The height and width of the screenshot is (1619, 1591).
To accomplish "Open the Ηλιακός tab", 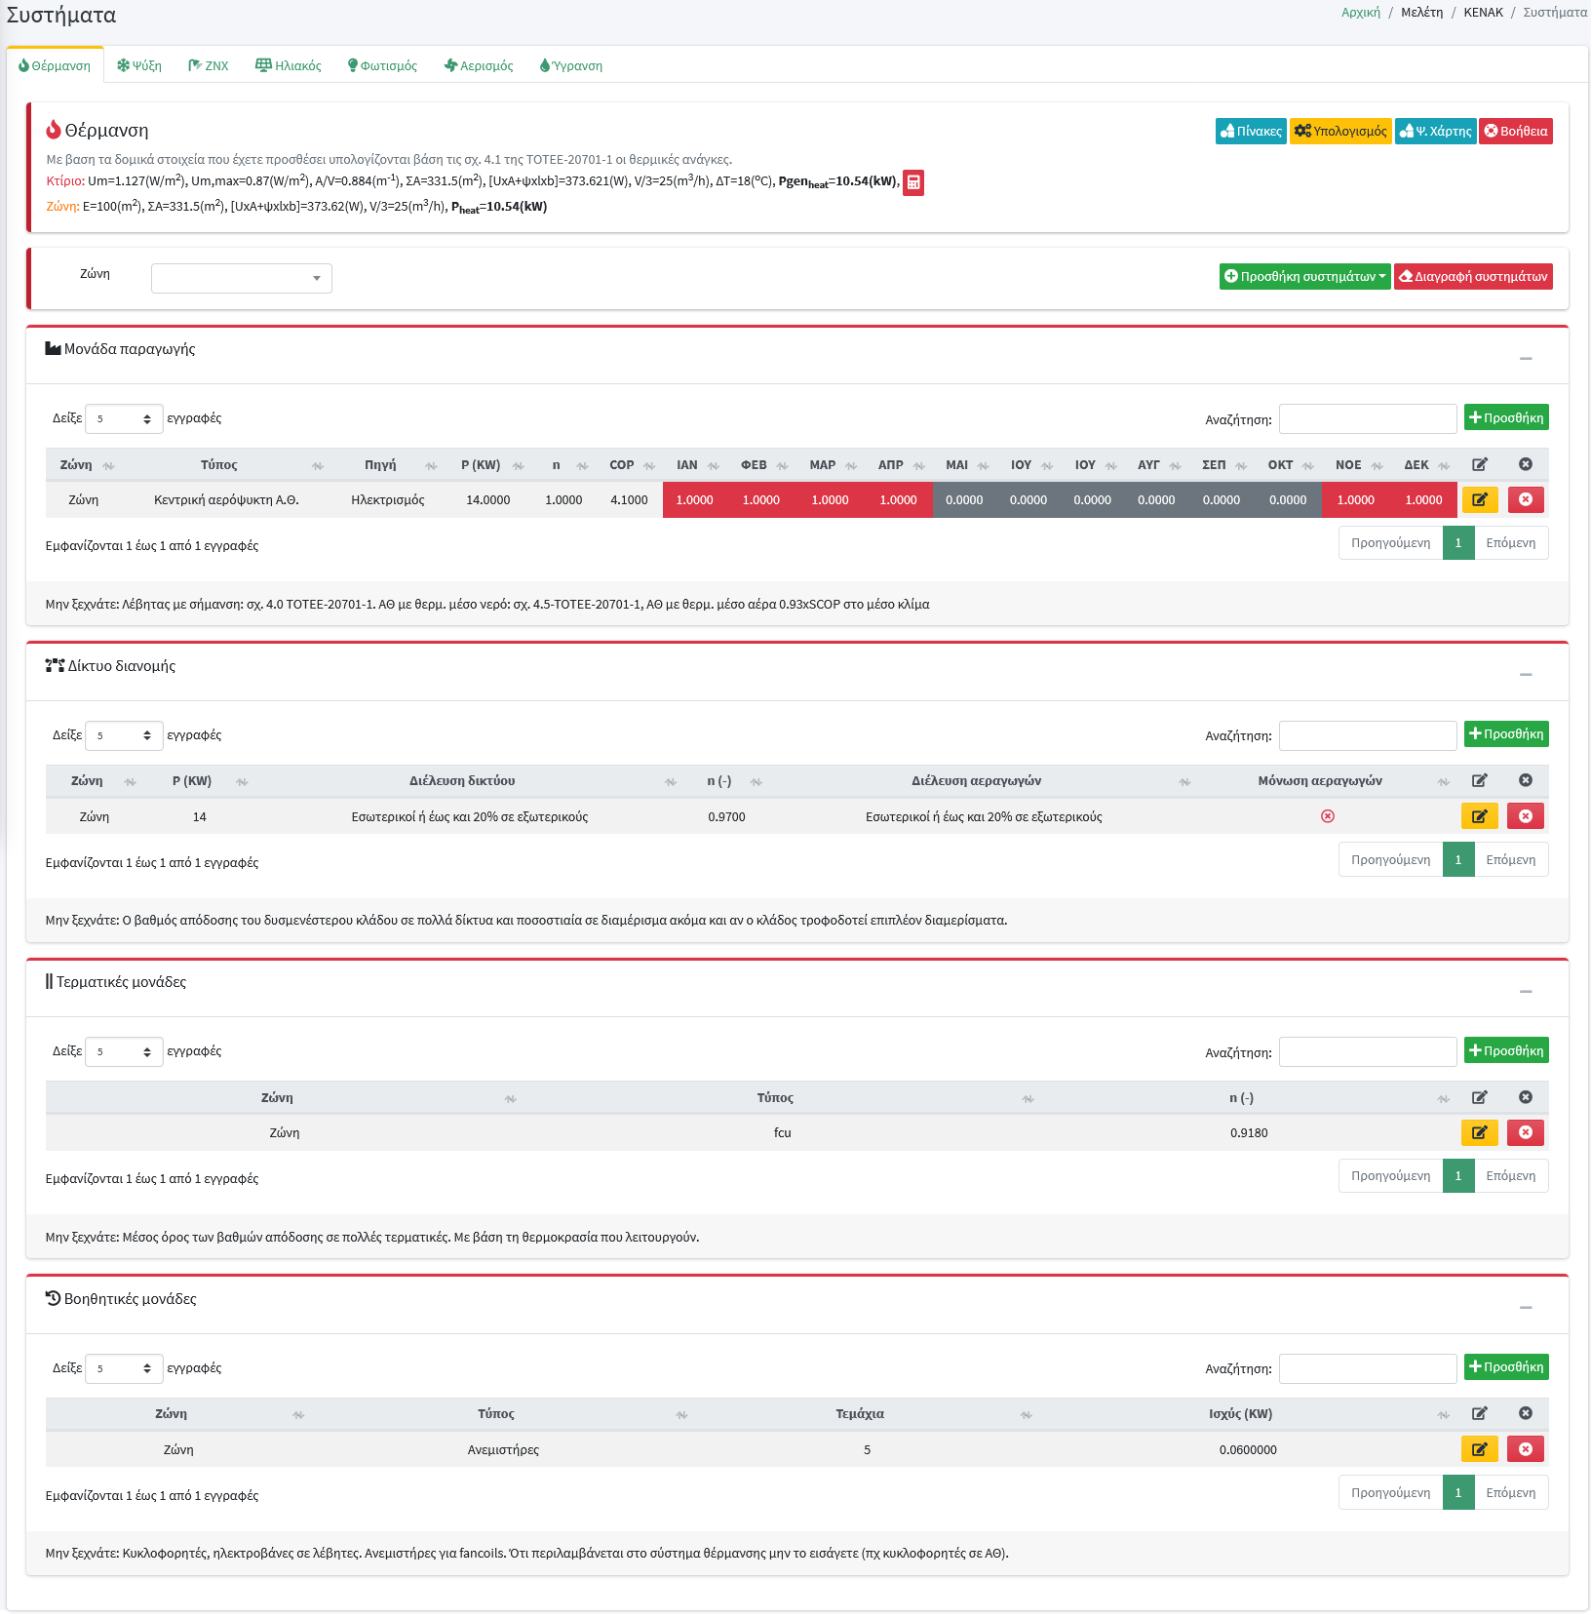I will (289, 66).
